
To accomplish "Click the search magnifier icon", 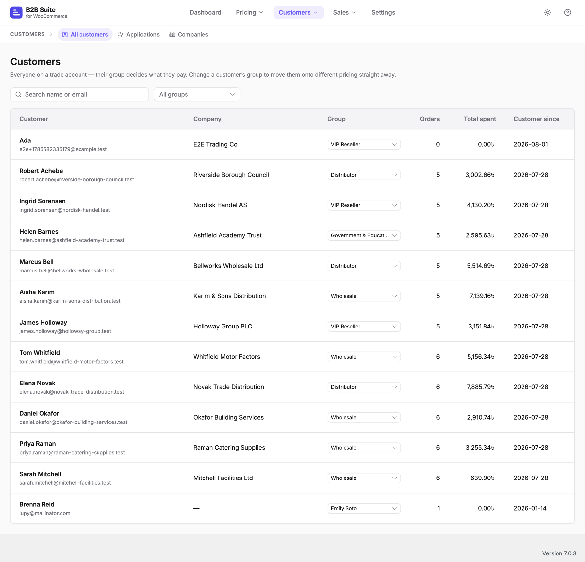I will (18, 94).
